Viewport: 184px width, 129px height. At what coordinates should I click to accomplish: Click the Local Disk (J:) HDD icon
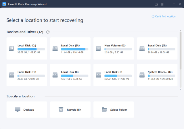tap(98, 75)
